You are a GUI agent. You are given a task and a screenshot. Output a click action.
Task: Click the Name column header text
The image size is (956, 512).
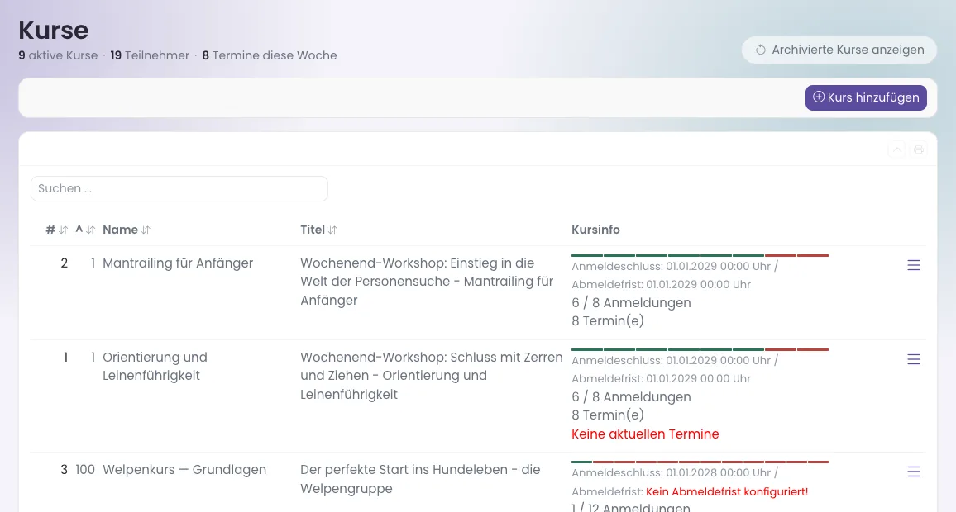(x=120, y=230)
